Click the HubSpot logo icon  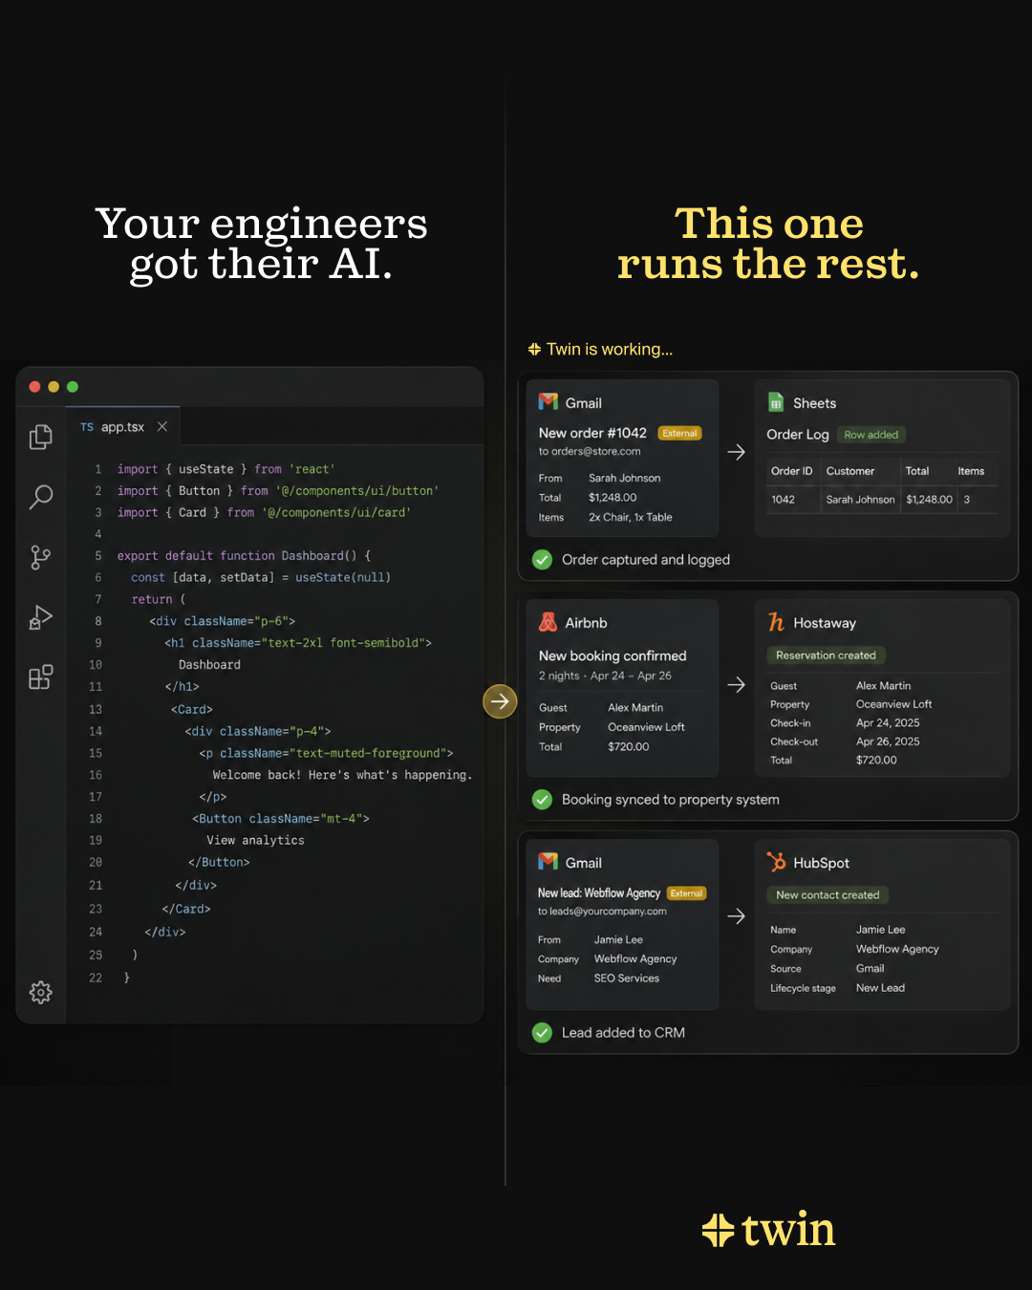tap(777, 862)
